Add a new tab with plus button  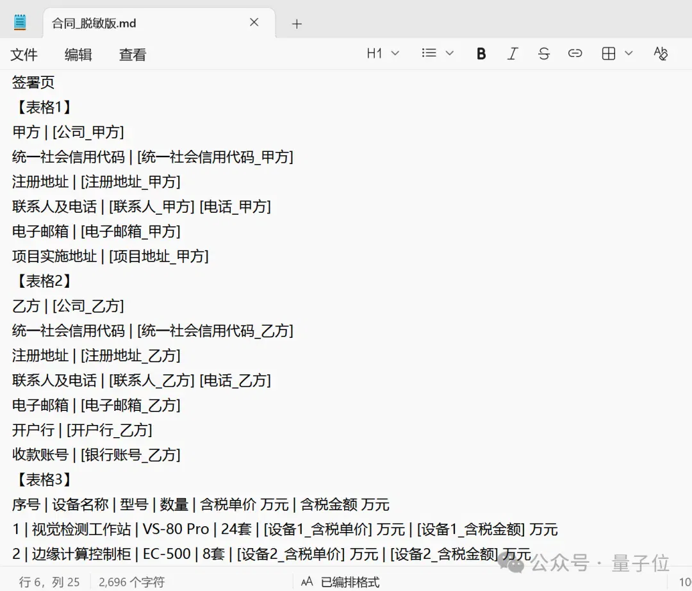(x=297, y=24)
